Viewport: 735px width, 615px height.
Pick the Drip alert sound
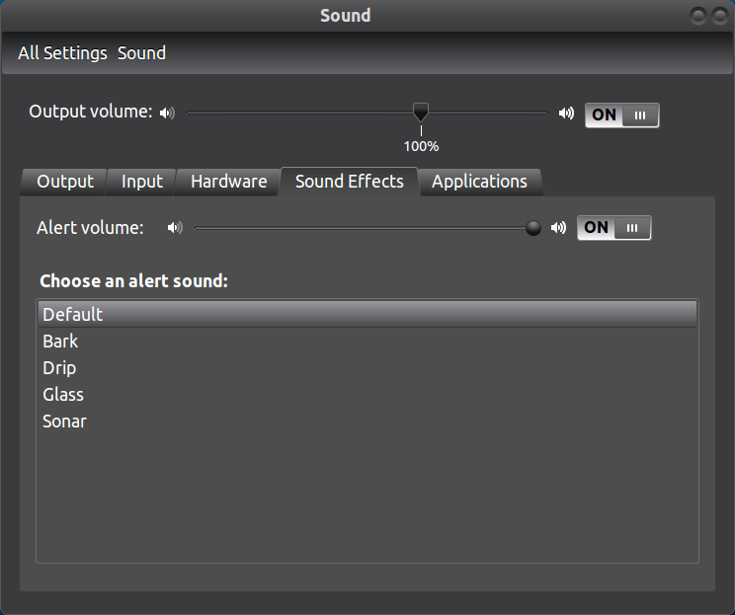coord(367,367)
